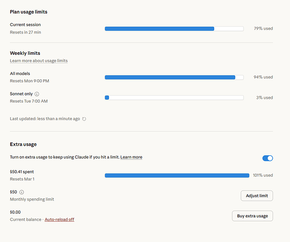This screenshot has height=242, width=290.
Task: Click the '79% used' text
Action: [x=263, y=29]
